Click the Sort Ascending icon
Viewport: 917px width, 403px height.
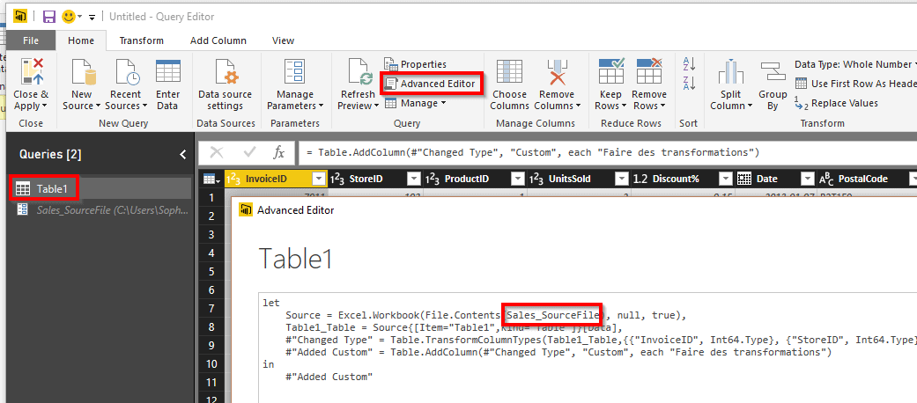[689, 64]
